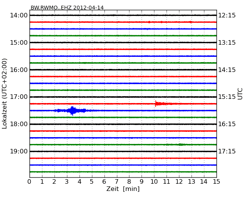Select the 19:00 local time label
The image size is (246, 197).
19,152
